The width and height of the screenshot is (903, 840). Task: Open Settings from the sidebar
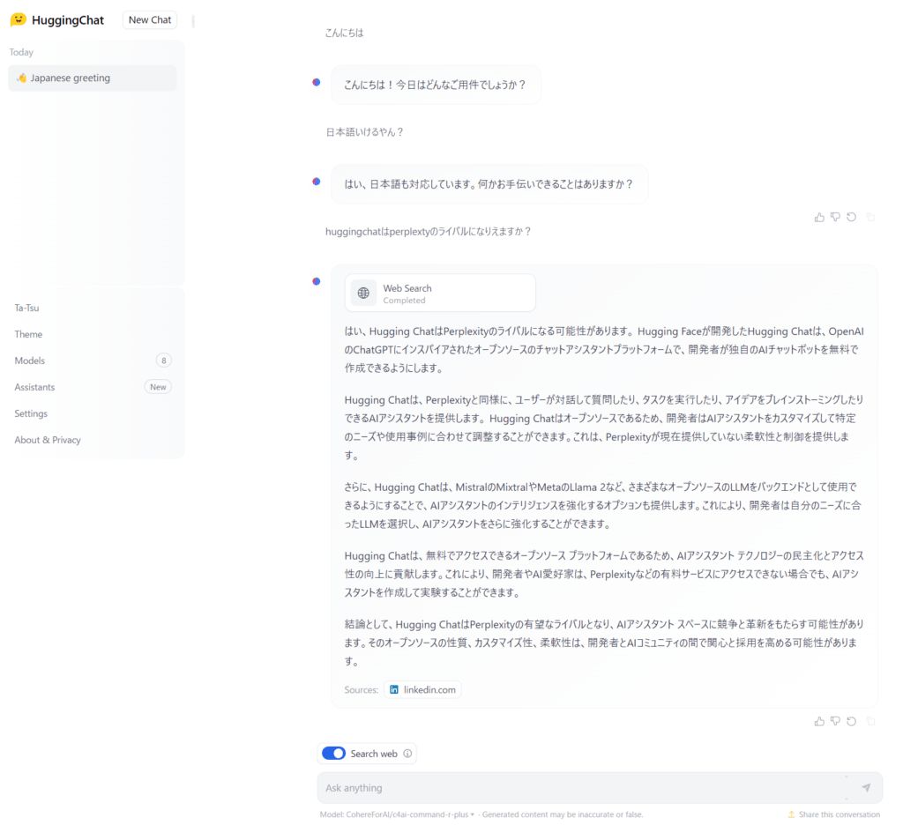pyautogui.click(x=31, y=414)
